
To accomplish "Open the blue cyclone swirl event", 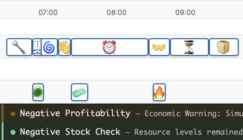I will [x=49, y=47].
